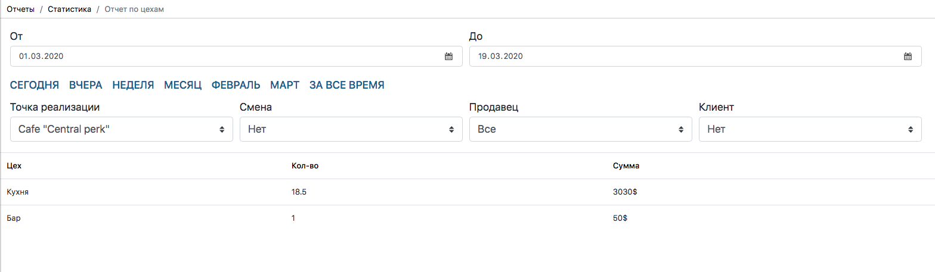Image resolution: width=935 pixels, height=272 pixels.
Task: Go to Отчеты breadcrumb
Action: pyautogui.click(x=20, y=9)
